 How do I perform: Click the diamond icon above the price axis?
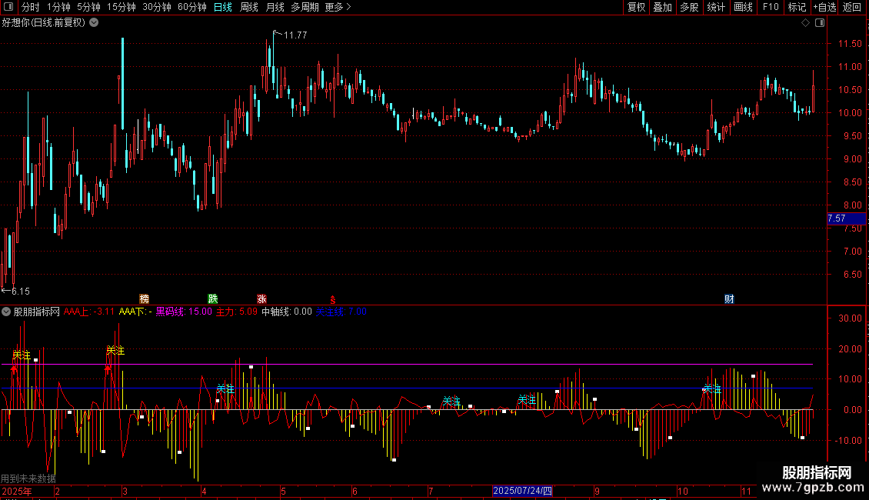[805, 23]
